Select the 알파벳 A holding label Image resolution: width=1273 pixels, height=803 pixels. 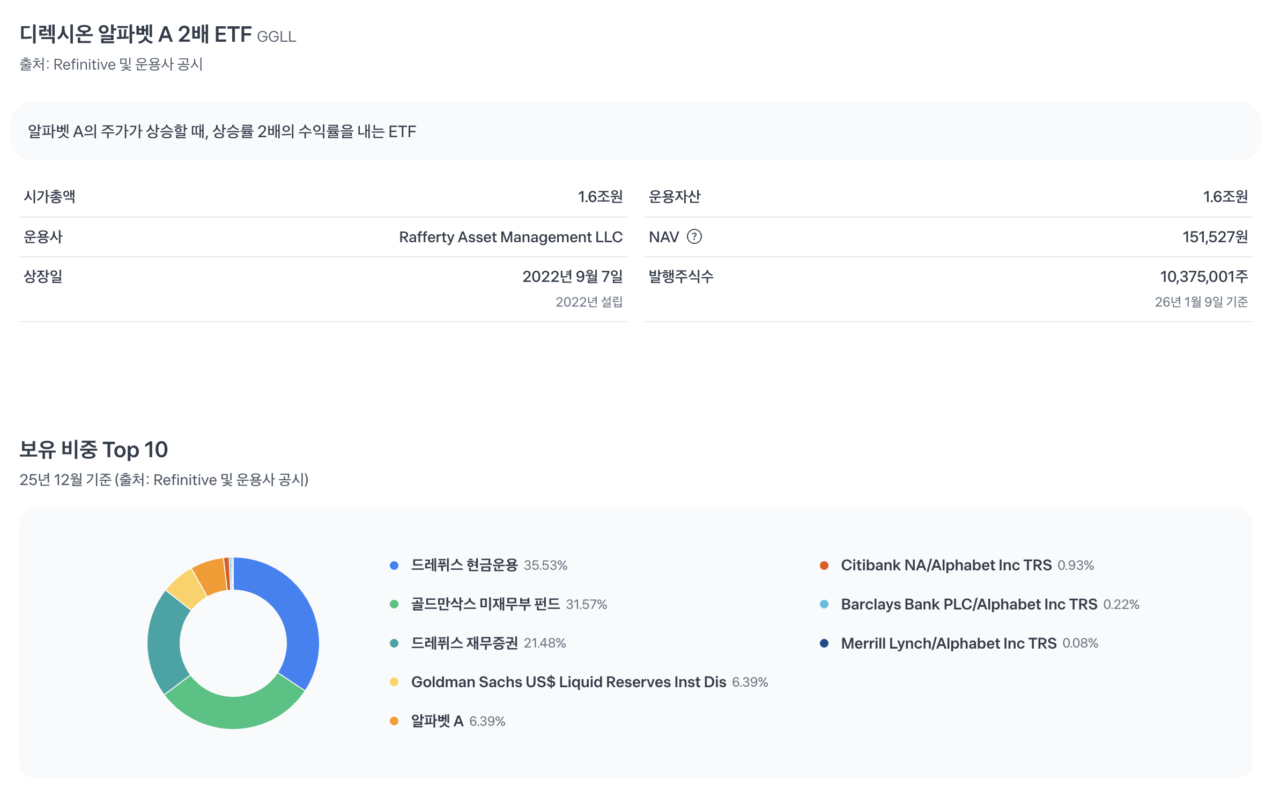(436, 721)
